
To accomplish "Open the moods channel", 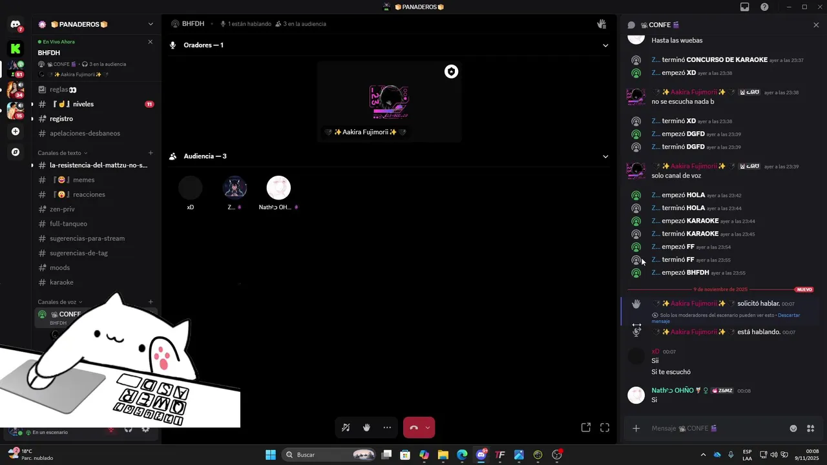I will (x=96, y=267).
